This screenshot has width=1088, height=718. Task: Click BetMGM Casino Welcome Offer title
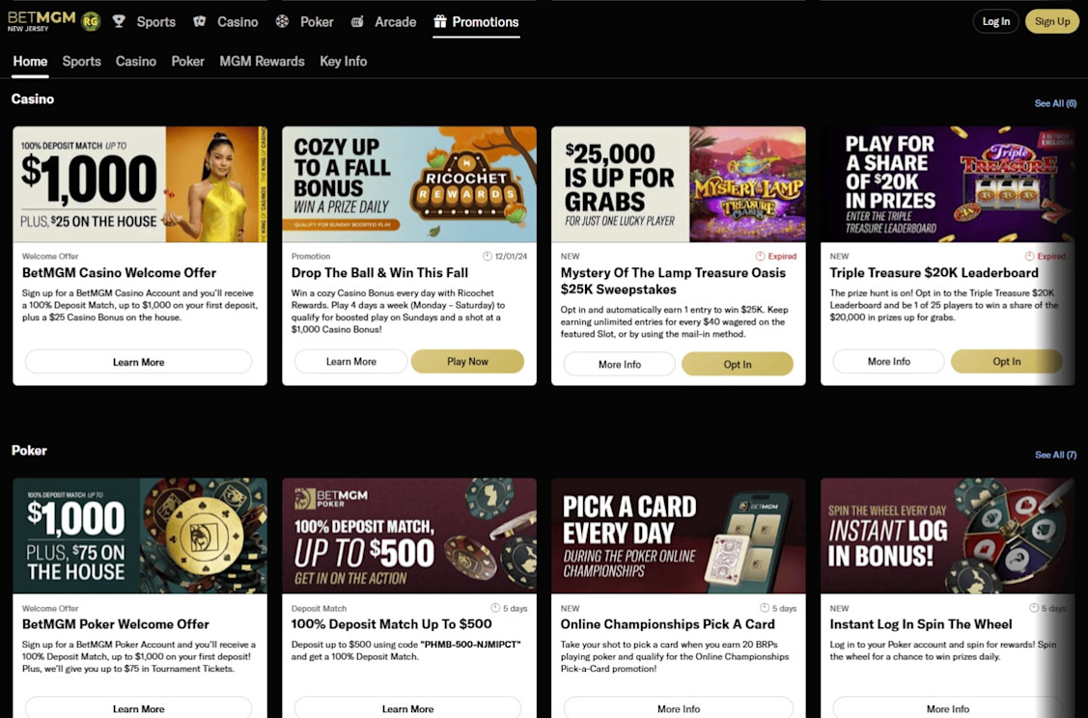pyautogui.click(x=120, y=273)
